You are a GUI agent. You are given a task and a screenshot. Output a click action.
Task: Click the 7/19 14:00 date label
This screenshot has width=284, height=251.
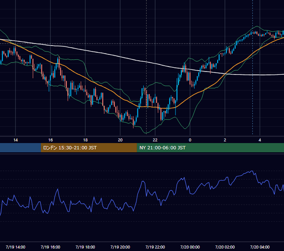[15, 247]
